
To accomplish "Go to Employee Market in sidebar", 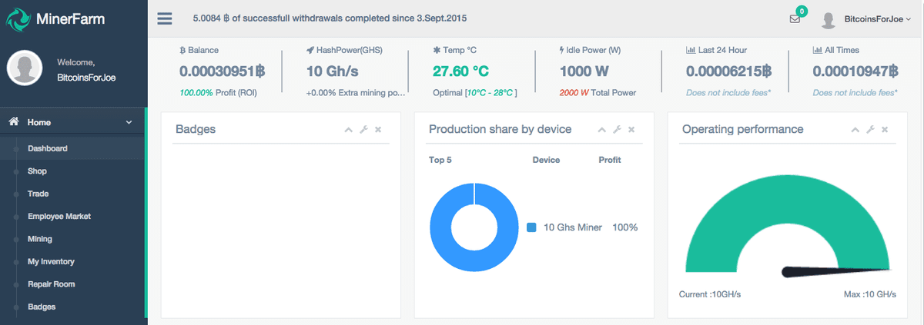I will point(59,217).
